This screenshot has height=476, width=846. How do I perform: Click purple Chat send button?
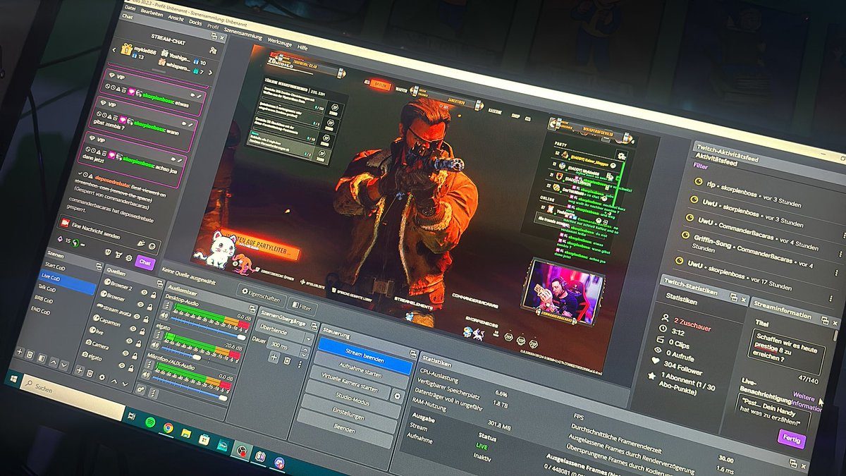coord(145,262)
